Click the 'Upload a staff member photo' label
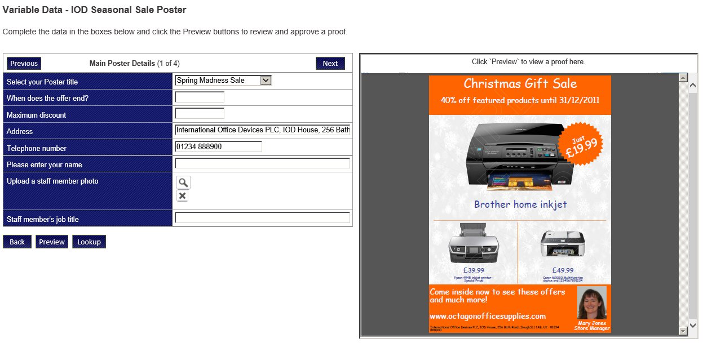 [52, 181]
